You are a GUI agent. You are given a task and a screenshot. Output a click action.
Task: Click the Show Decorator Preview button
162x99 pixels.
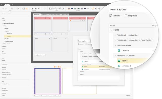(40, 55)
